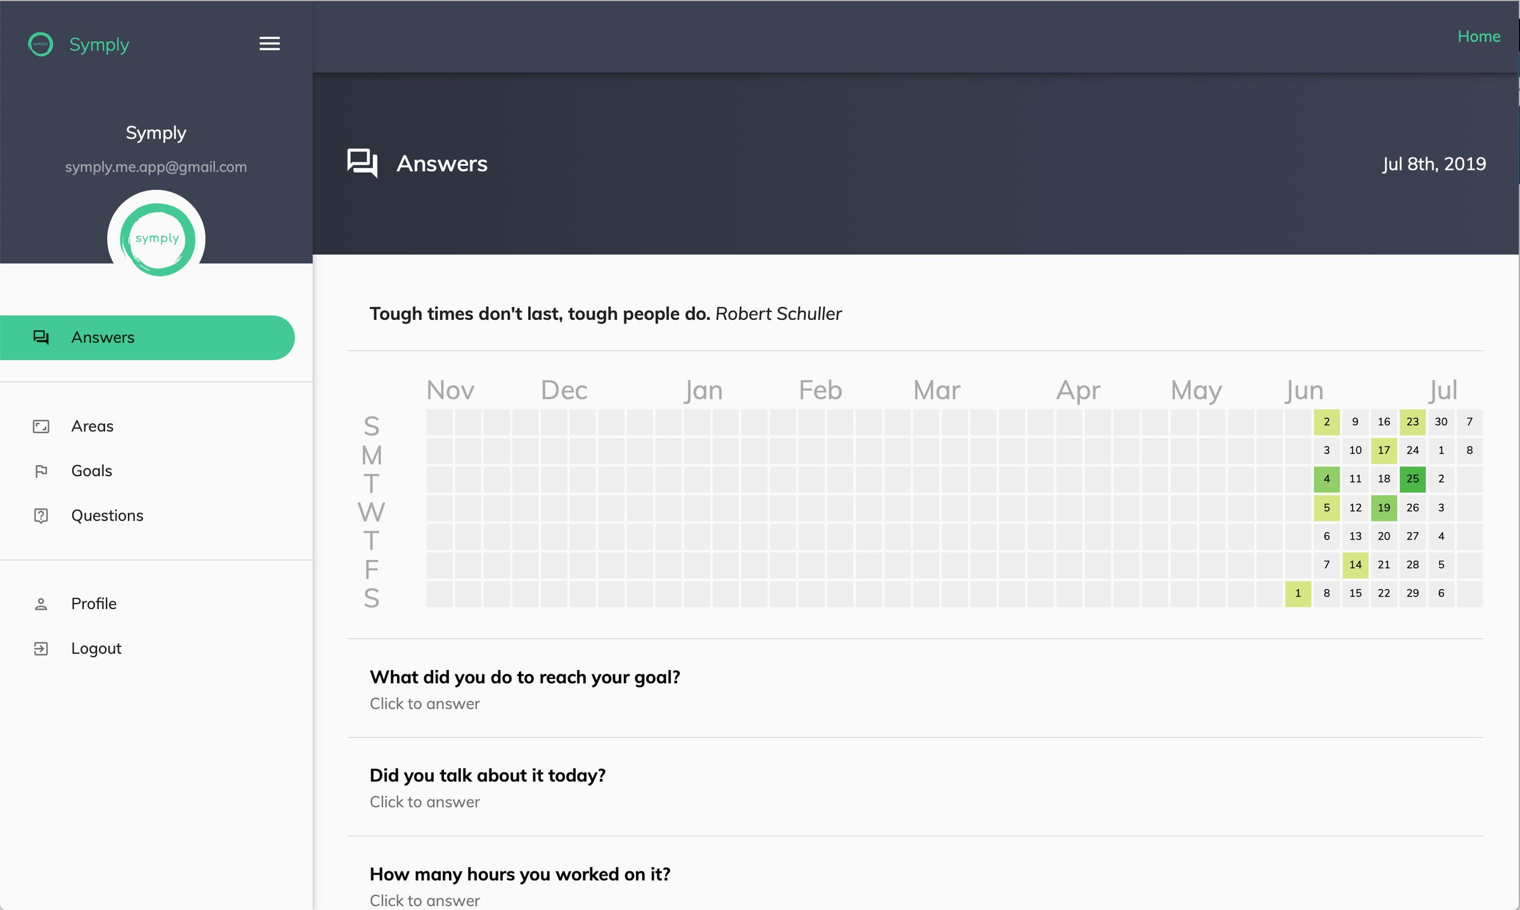Click the June 2 highlighted Sunday cell
Image resolution: width=1520 pixels, height=910 pixels.
pyautogui.click(x=1326, y=421)
